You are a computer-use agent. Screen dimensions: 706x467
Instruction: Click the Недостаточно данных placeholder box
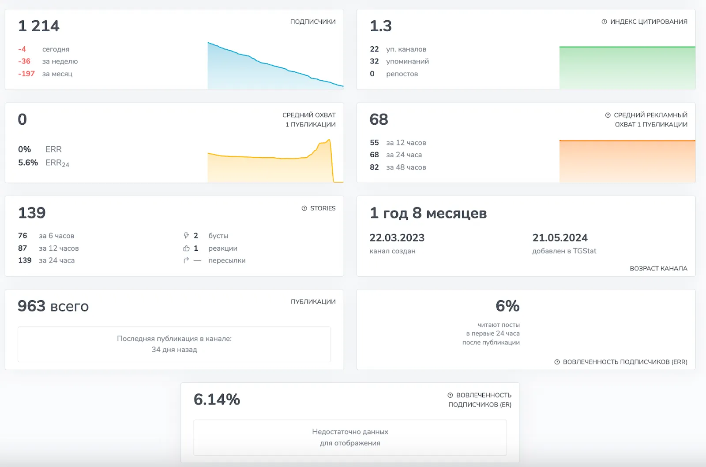[350, 437]
